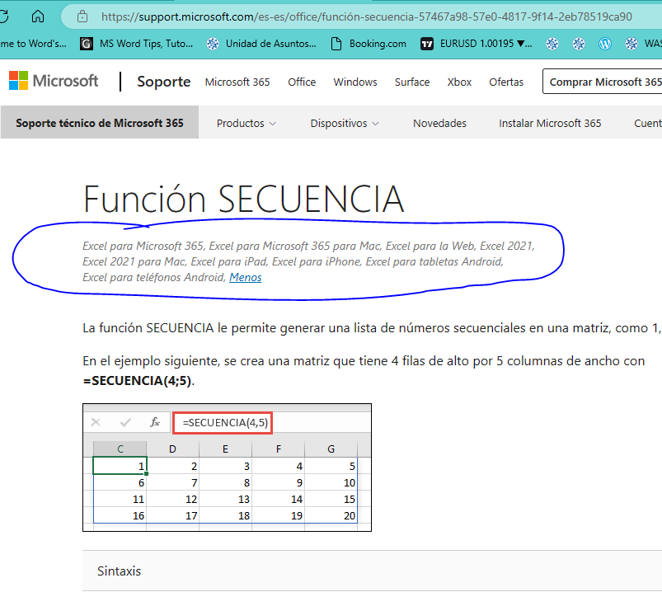
Task: Click the bold =SECUENCIA(4;5) text
Action: (138, 380)
